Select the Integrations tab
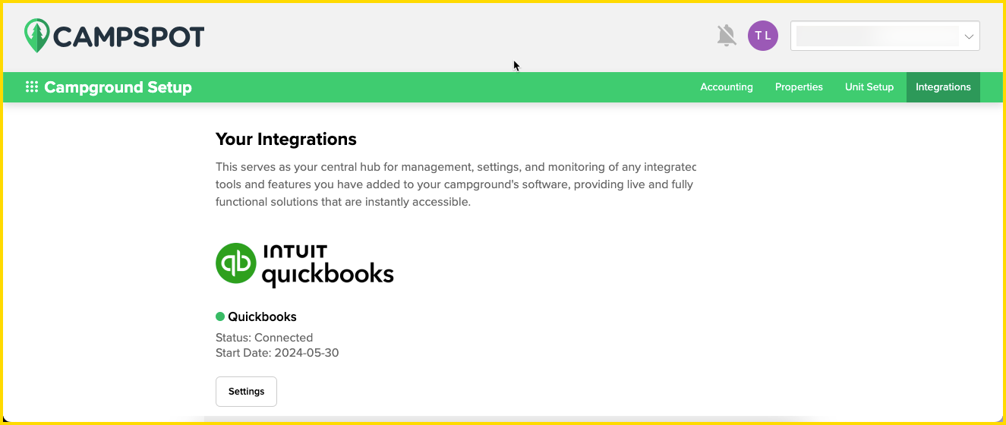 pyautogui.click(x=943, y=87)
